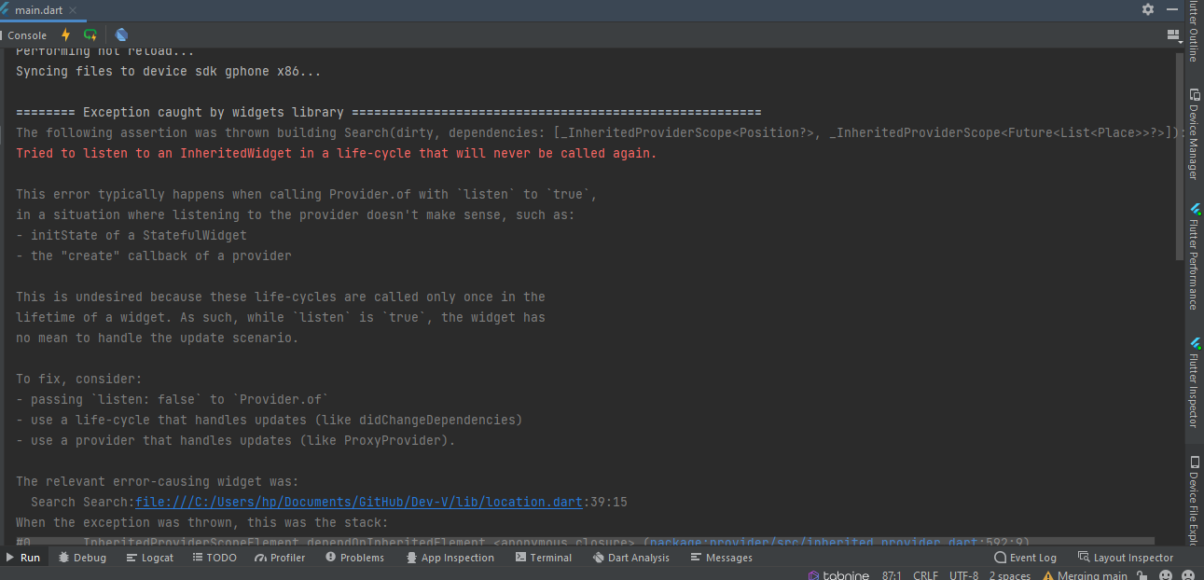Switch to the Dart Analysis tab
Image resolution: width=1204 pixels, height=580 pixels.
[631, 558]
